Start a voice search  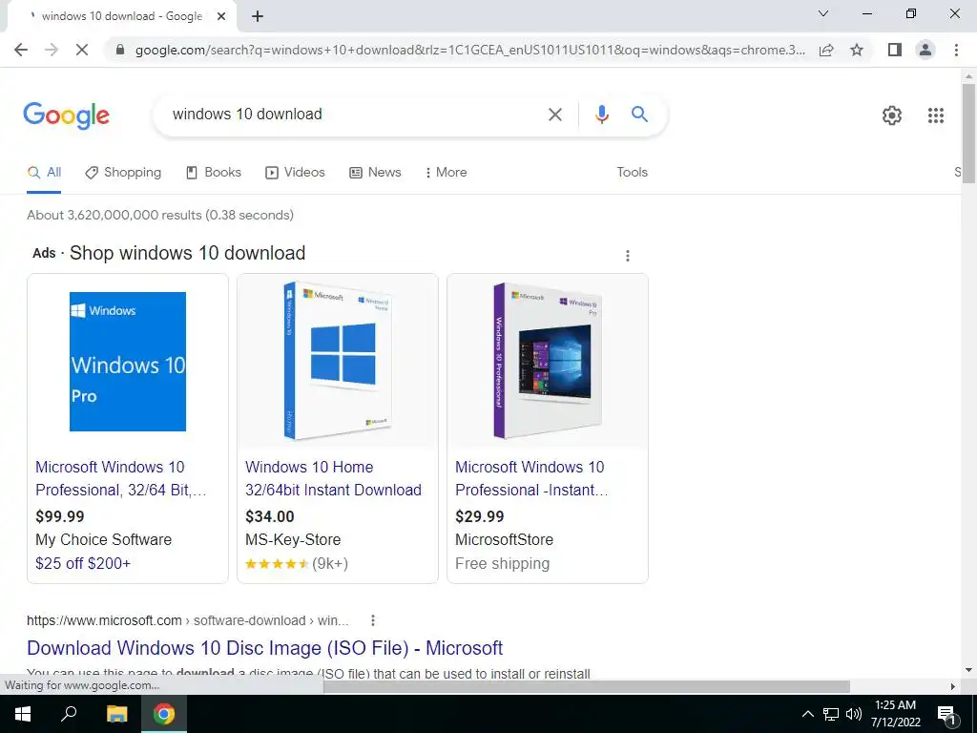coord(601,115)
